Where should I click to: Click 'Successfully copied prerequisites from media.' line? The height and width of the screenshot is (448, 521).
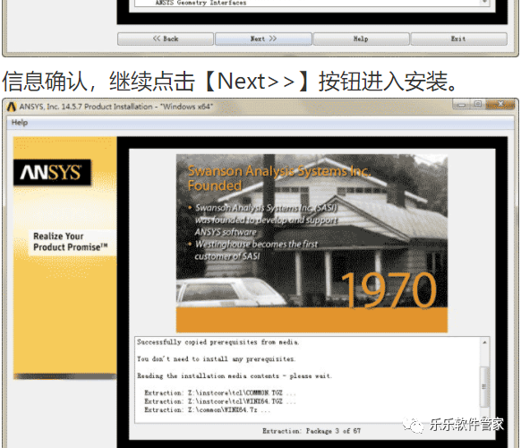coord(218,342)
